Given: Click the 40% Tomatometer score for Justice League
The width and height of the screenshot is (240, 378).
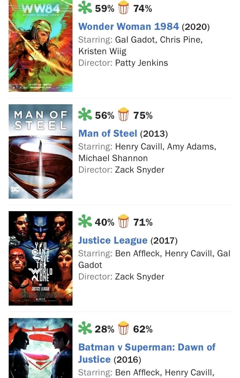Looking at the screenshot, I should [105, 223].
